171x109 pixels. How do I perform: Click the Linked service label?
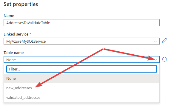16,34
